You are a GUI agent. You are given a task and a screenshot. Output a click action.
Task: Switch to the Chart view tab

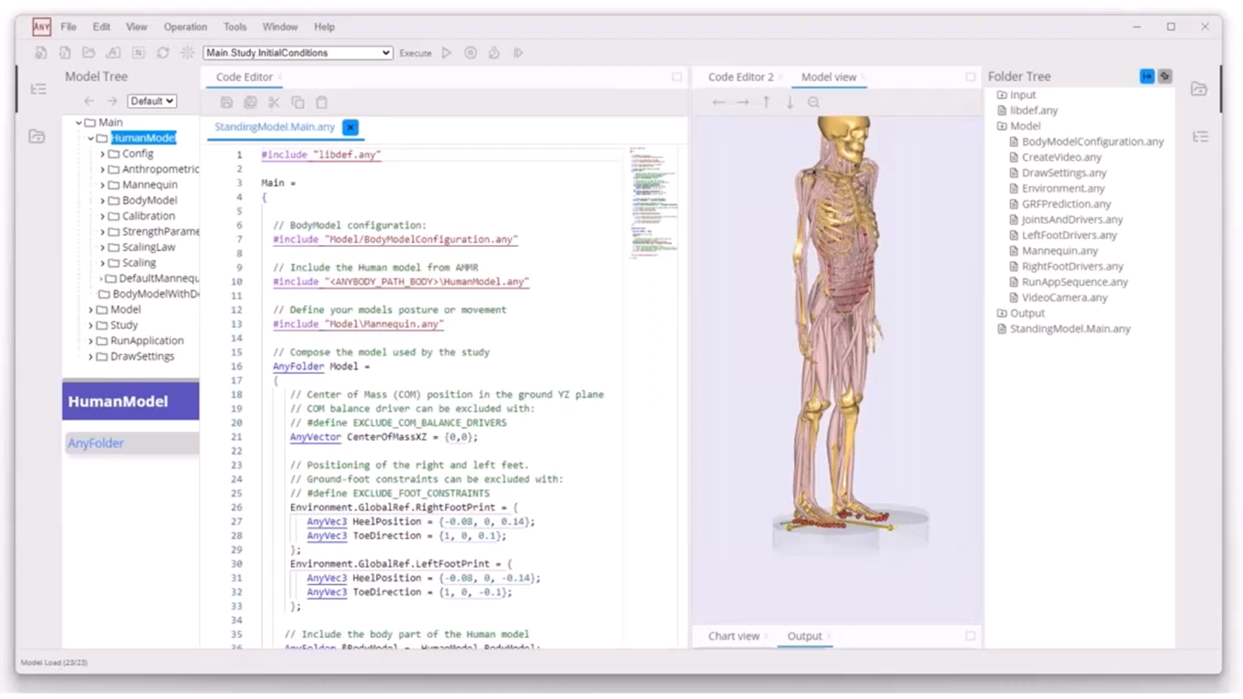734,636
